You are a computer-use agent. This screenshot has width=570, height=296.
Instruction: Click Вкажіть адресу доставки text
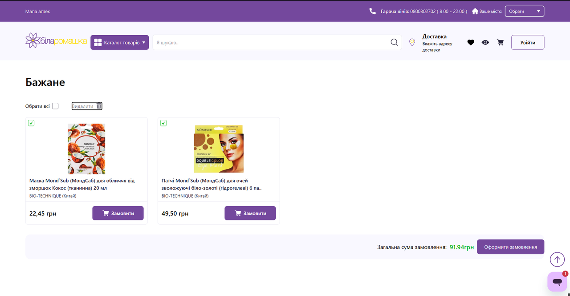pyautogui.click(x=437, y=47)
